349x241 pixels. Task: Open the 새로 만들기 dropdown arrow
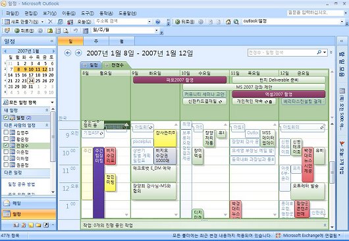click(x=42, y=22)
